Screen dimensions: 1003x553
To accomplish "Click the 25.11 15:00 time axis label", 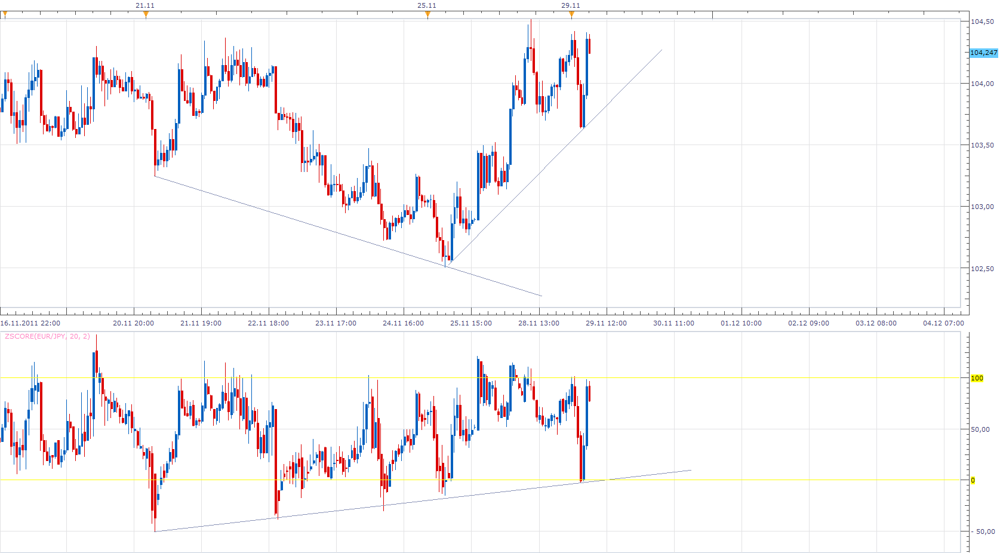I will 471,323.
